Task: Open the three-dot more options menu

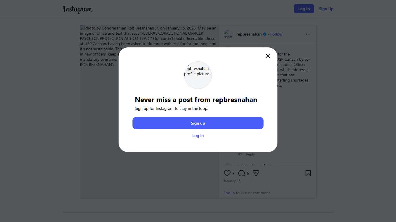Action: coord(308,34)
